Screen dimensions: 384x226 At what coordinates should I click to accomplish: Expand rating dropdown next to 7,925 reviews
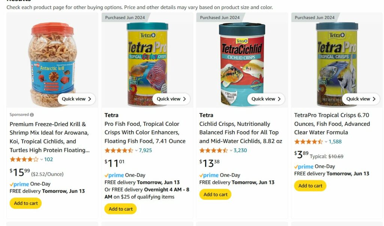[136, 151]
